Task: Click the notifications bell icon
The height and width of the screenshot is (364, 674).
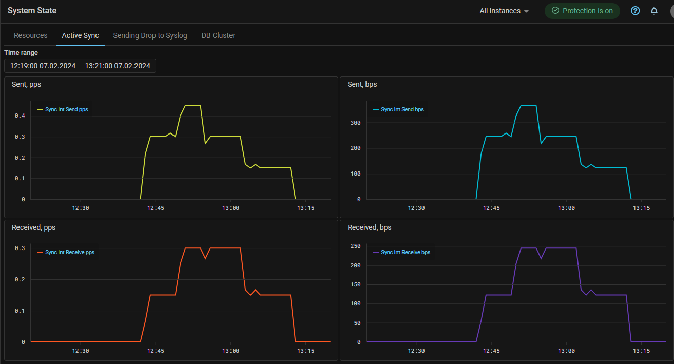Action: click(x=654, y=11)
